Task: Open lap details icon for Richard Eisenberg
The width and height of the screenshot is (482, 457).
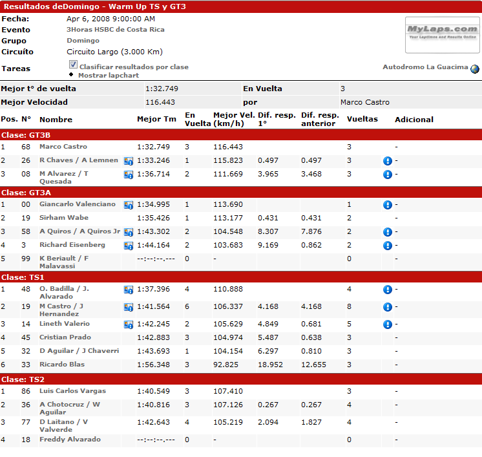Action: pyautogui.click(x=129, y=246)
